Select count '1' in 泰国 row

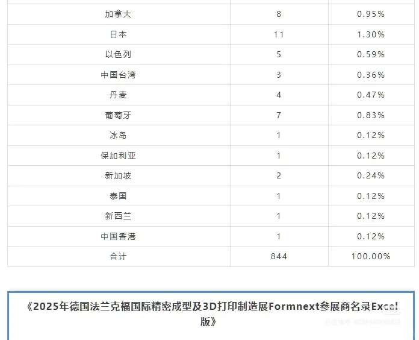tap(279, 196)
